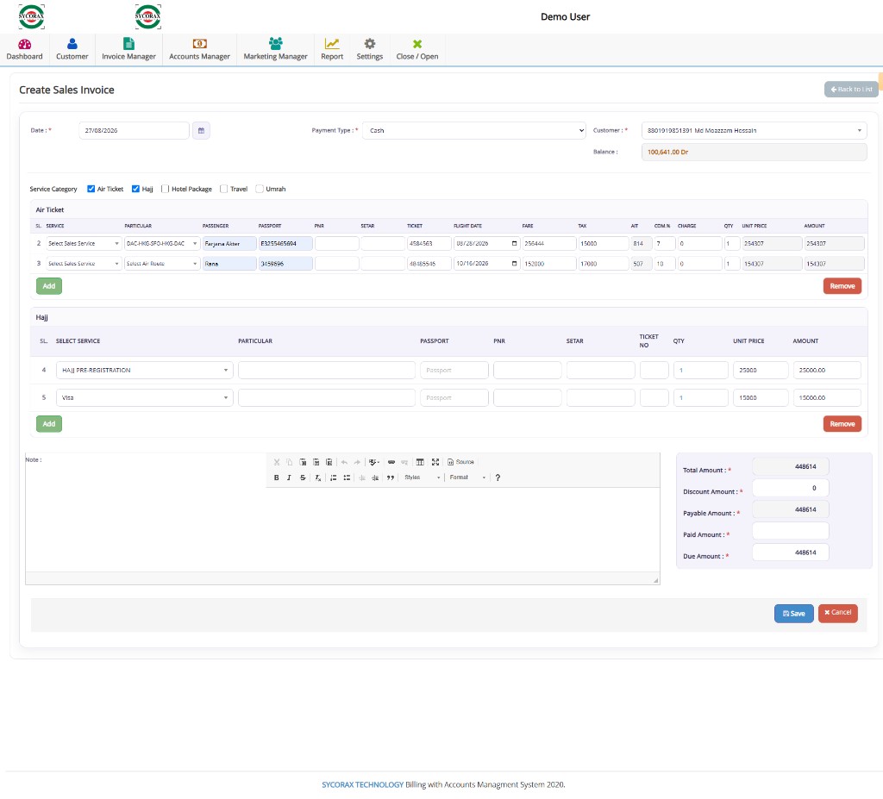Uncheck the Air Ticket service category
The image size is (883, 799).
[91, 190]
